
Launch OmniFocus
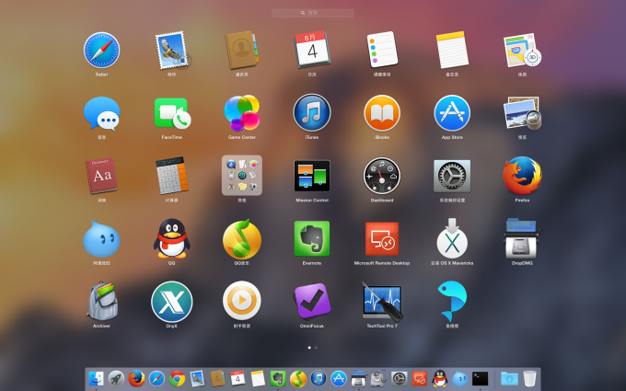(x=312, y=302)
